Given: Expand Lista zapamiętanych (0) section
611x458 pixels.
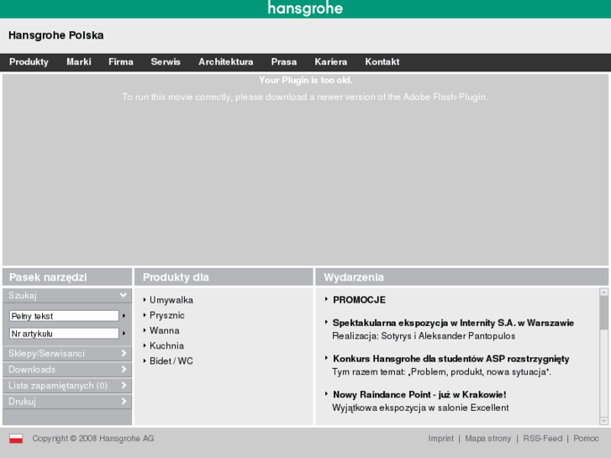Looking at the screenshot, I should [x=67, y=386].
